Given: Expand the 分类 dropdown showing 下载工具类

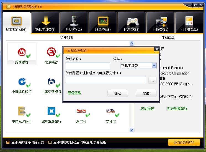Looking at the screenshot, I should click(138, 65).
